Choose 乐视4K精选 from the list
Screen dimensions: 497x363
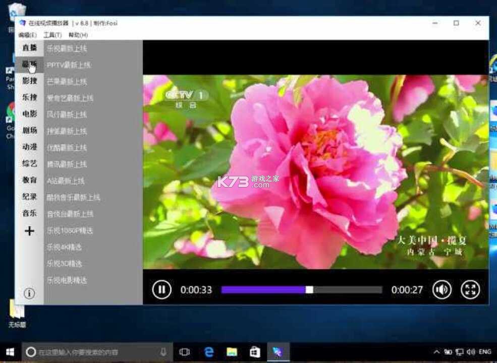click(x=65, y=247)
